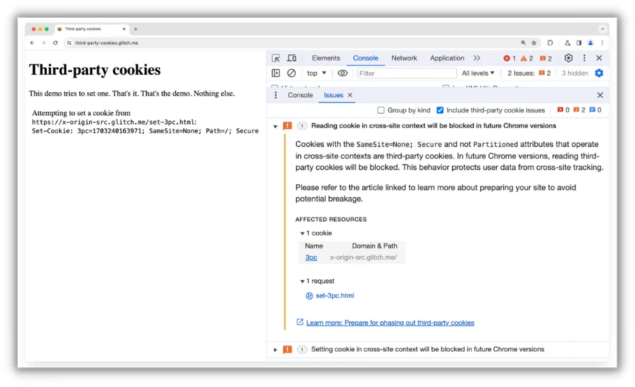The width and height of the screenshot is (635, 387).
Task: Show more DevTools tabs chevron
Action: 477,58
